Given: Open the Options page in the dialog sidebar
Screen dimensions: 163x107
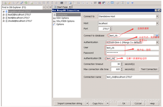Looking at the screenshot, I should pos(60,24).
